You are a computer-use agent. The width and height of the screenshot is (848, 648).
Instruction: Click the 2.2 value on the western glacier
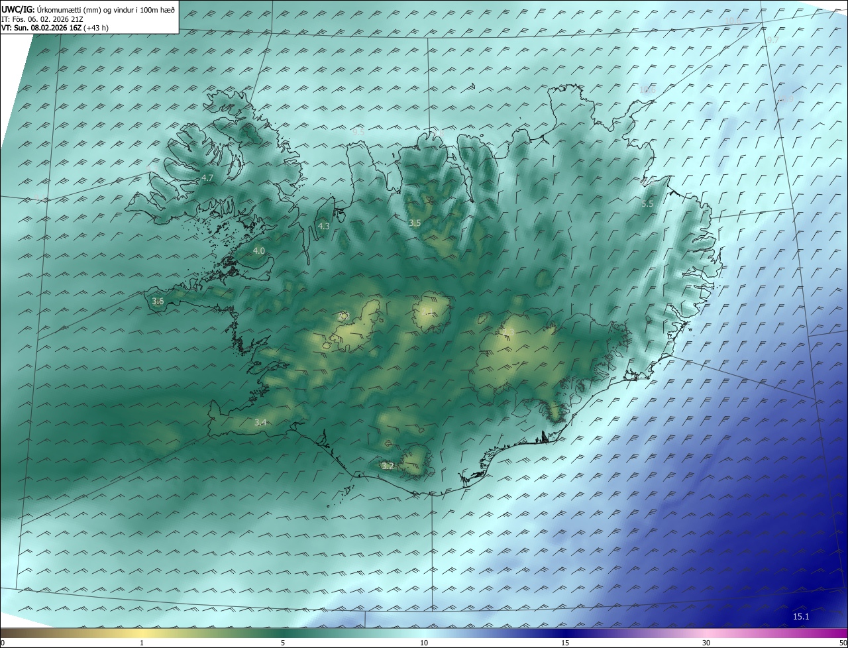click(344, 317)
